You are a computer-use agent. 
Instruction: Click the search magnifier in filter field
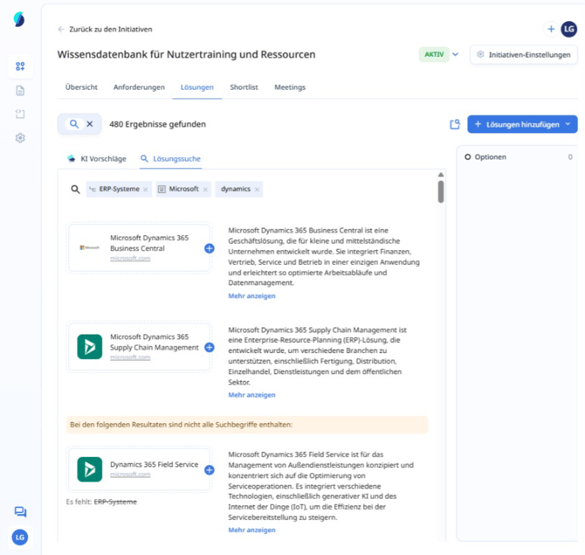point(75,190)
